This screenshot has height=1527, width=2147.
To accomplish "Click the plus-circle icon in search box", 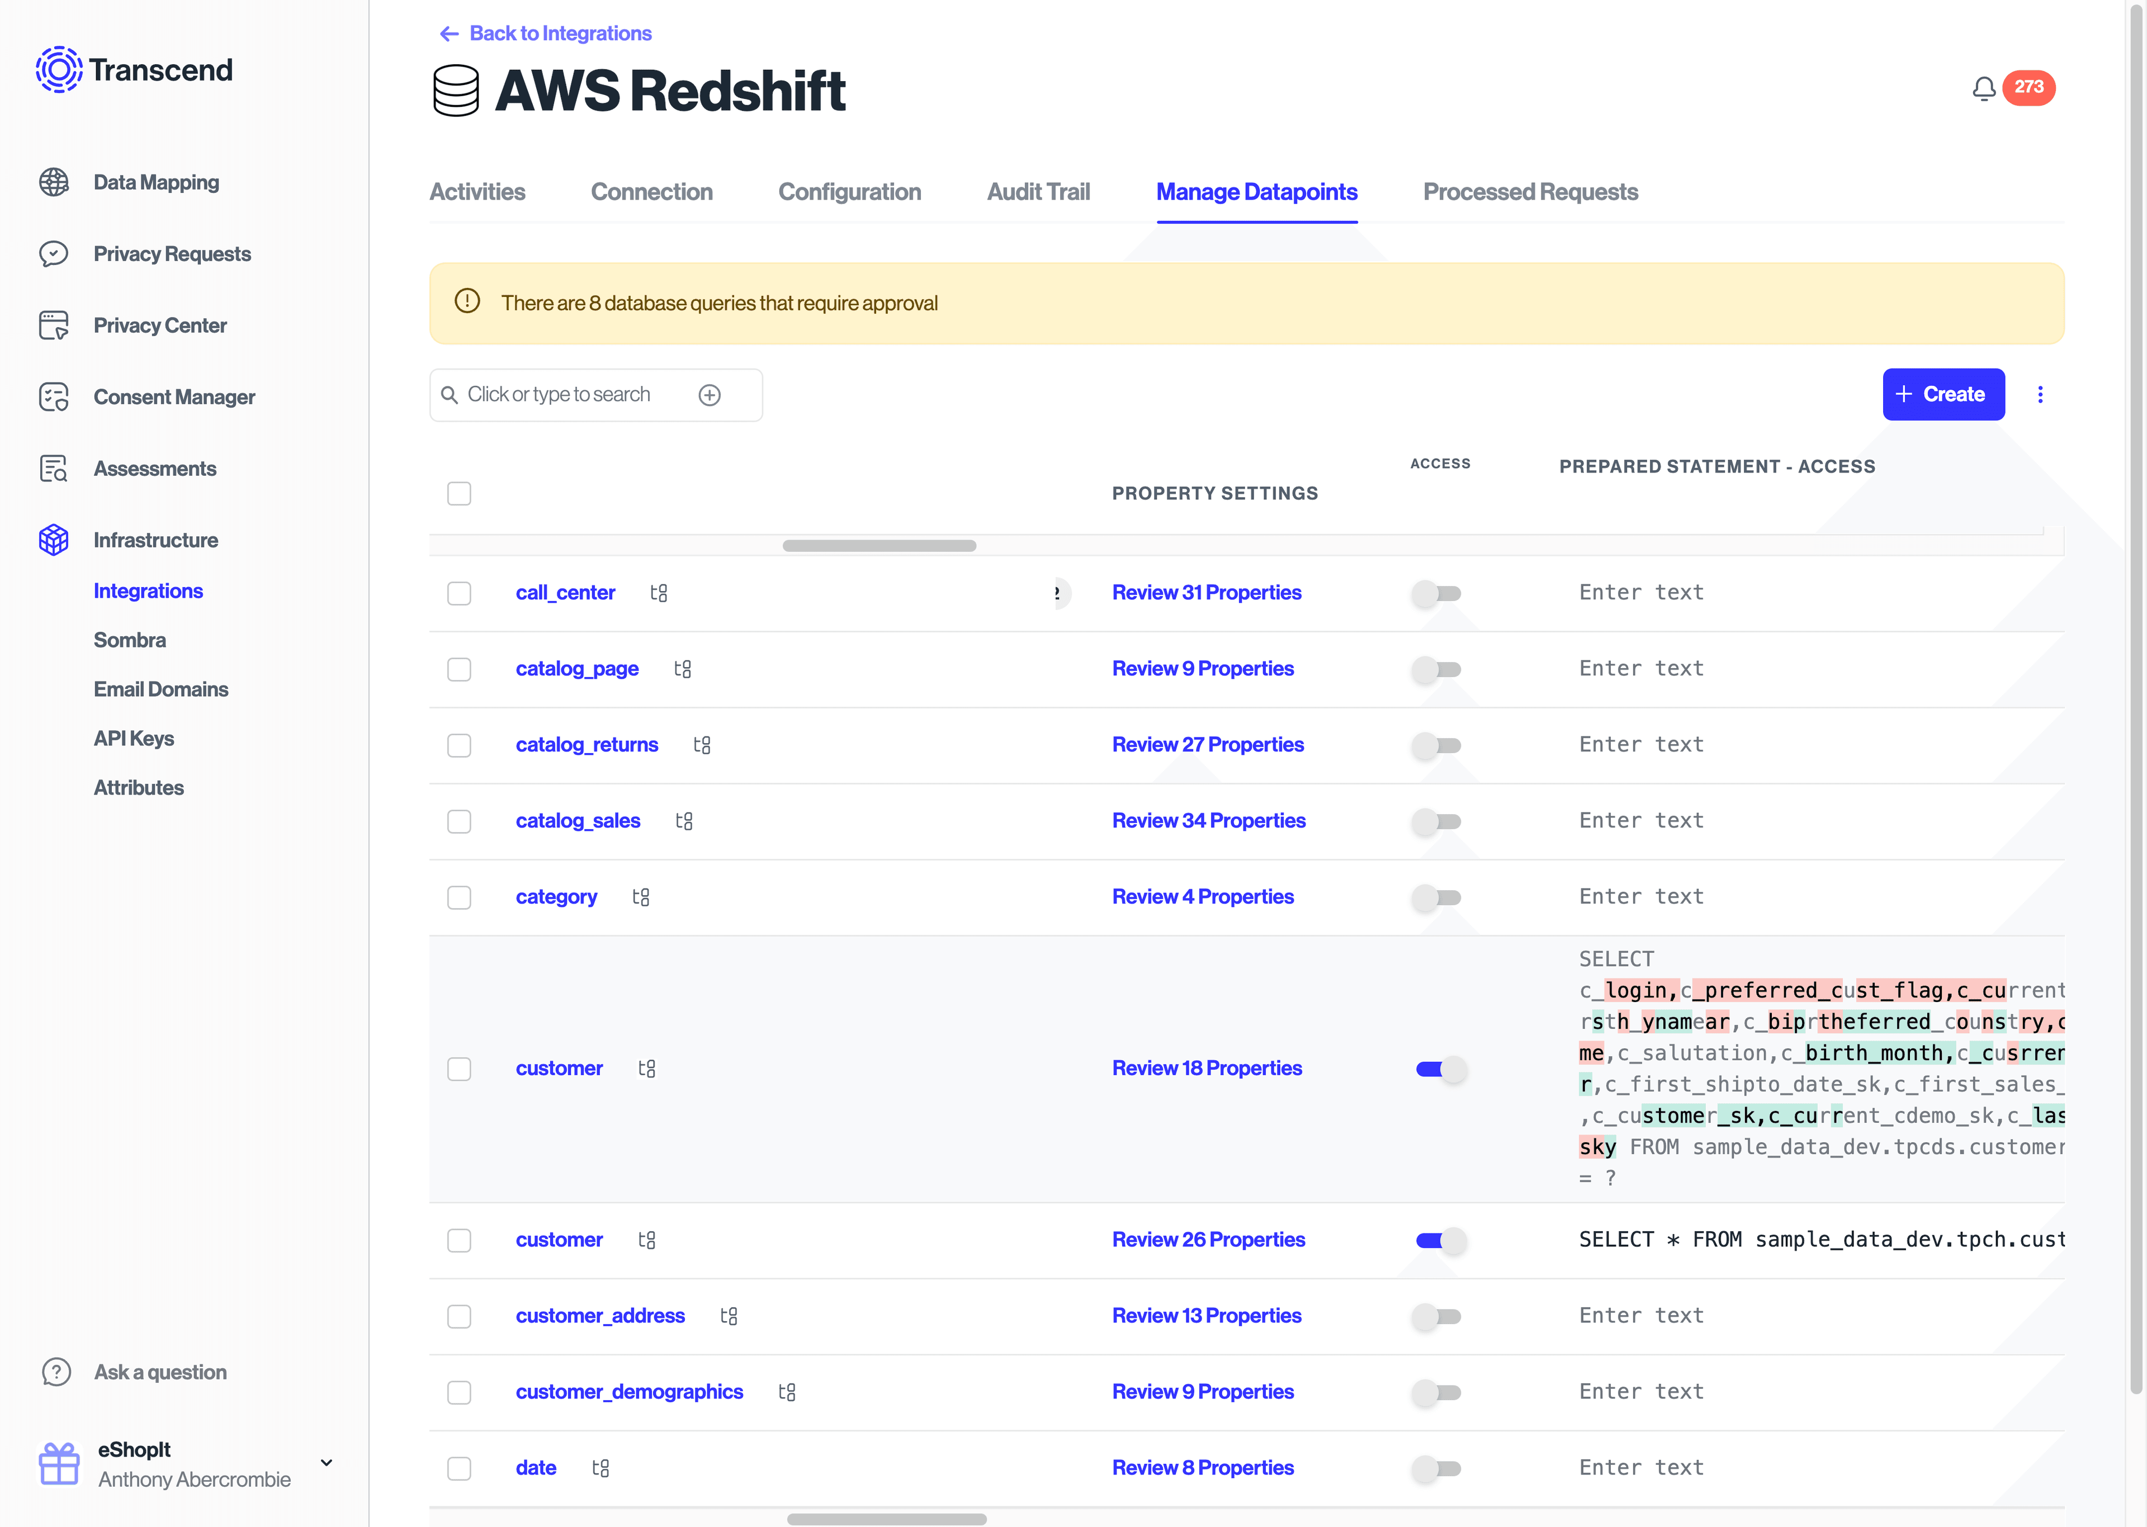I will tap(710, 395).
